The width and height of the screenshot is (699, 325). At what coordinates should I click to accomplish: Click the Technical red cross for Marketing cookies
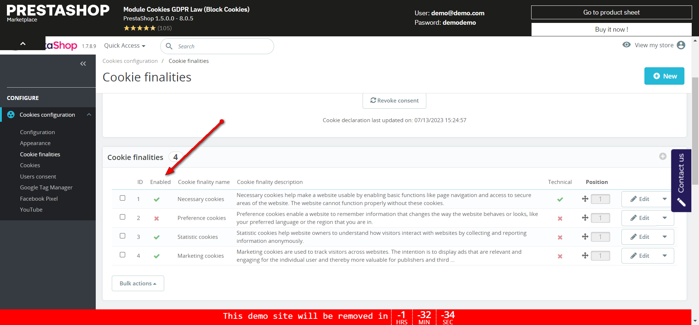(x=560, y=256)
